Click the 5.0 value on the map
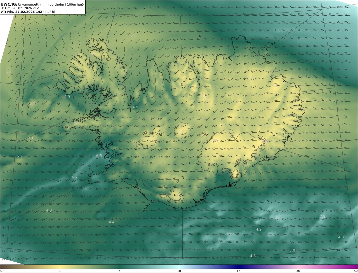This screenshot has height=273, width=358. [292, 250]
